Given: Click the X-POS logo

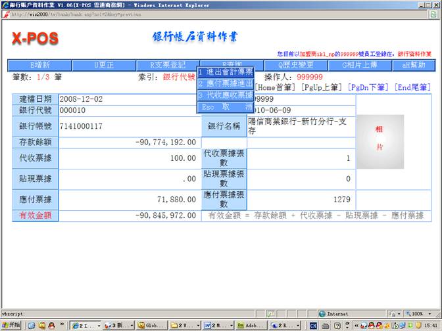Looking at the screenshot, I should click(35, 39).
